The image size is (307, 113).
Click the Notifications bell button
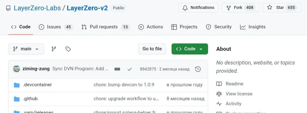click(198, 7)
